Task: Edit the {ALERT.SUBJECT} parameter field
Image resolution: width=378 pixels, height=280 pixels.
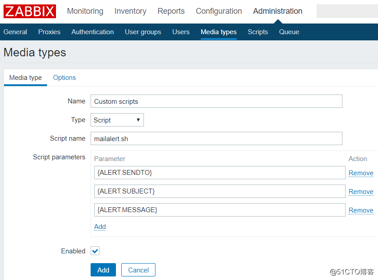Action: tap(219, 191)
